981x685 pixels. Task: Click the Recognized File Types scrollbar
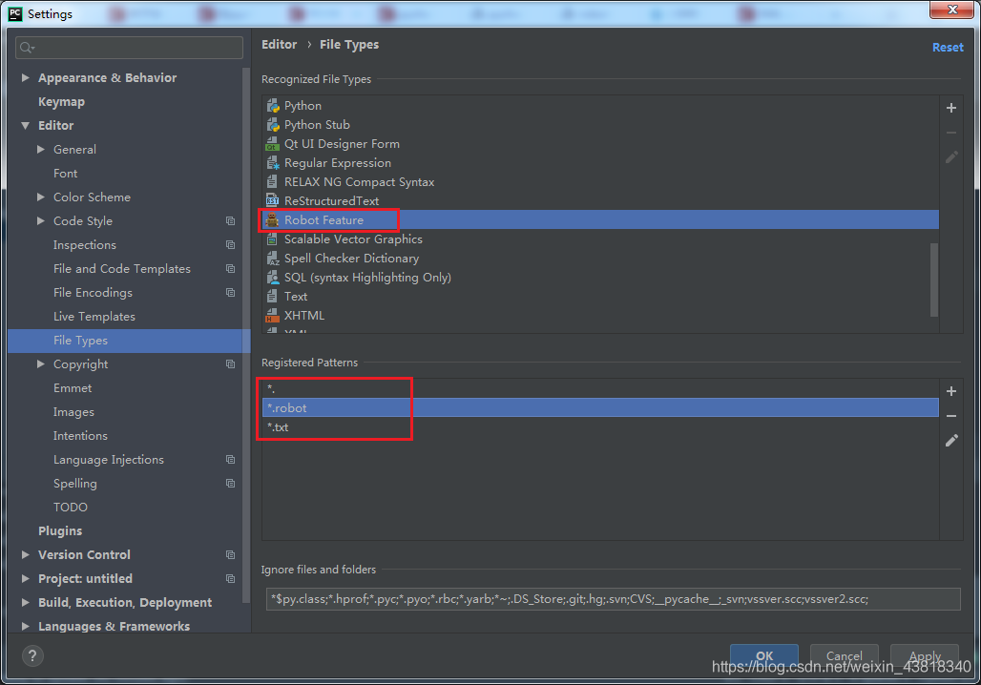click(x=934, y=280)
